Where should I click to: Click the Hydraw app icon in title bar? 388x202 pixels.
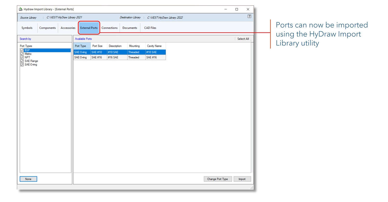[x=21, y=9]
